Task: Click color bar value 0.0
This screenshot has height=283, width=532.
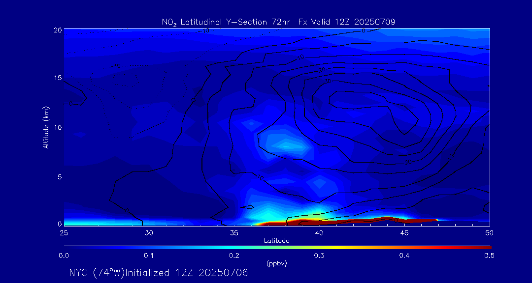Action: [x=64, y=256]
